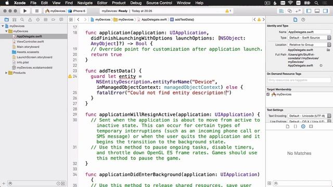The height and width of the screenshot is (187, 333).
Task: Switch to the Standard editor
Action: click(x=281, y=11)
